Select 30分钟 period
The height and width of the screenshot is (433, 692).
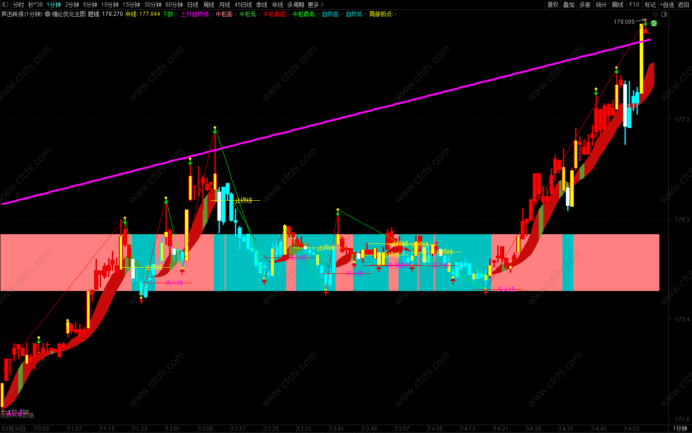[x=153, y=5]
